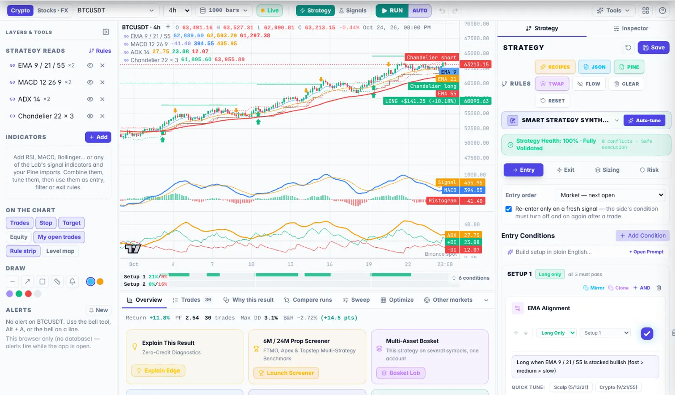
Task: Select the rectangle draw tool
Action: (x=42, y=281)
